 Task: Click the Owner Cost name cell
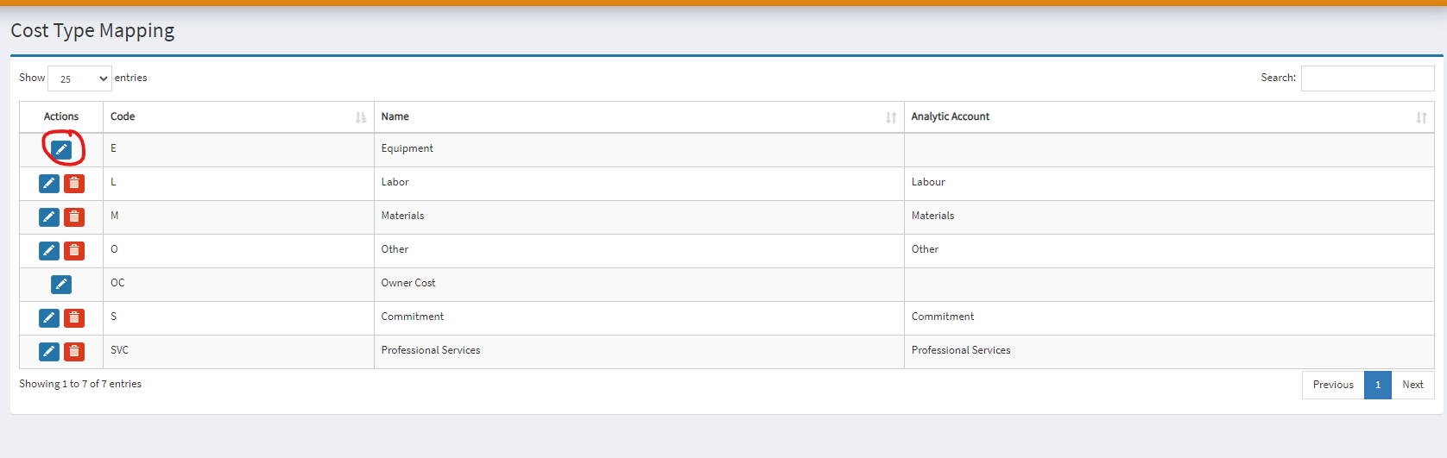pos(639,284)
